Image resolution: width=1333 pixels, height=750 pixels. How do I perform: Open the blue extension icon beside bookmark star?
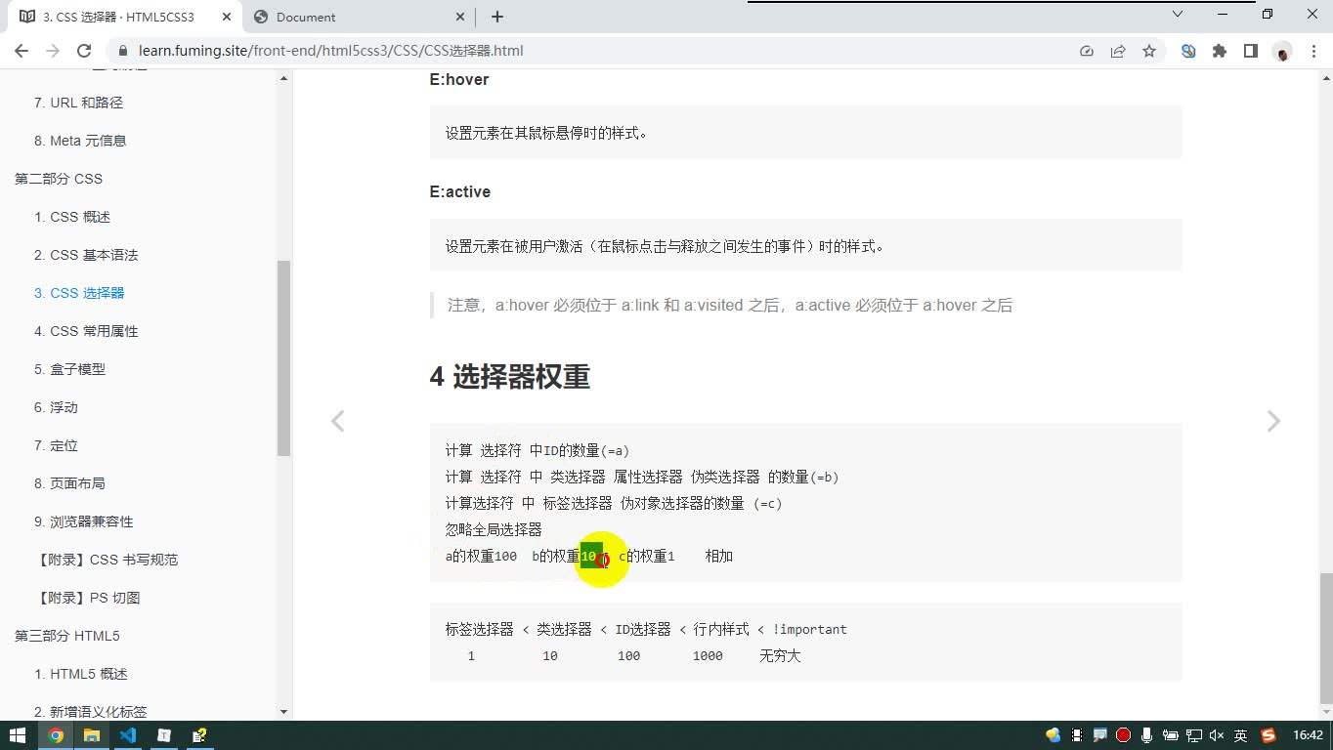point(1188,51)
